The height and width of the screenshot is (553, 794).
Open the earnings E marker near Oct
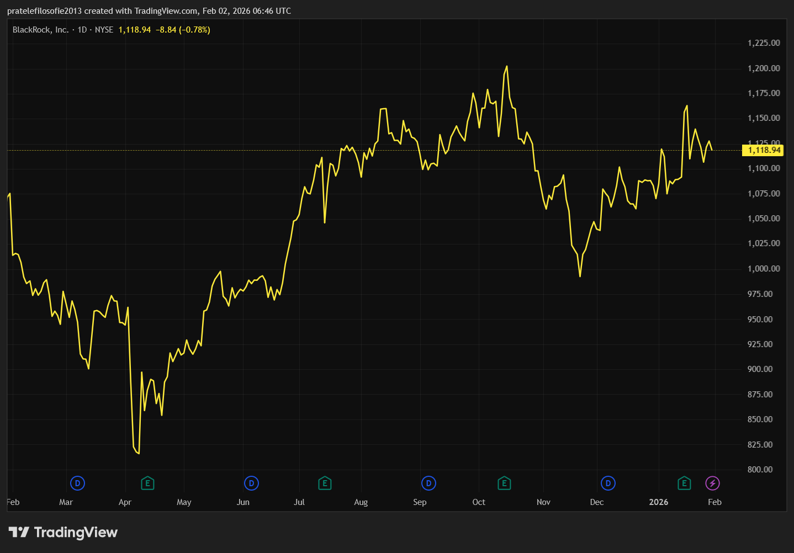tap(504, 483)
